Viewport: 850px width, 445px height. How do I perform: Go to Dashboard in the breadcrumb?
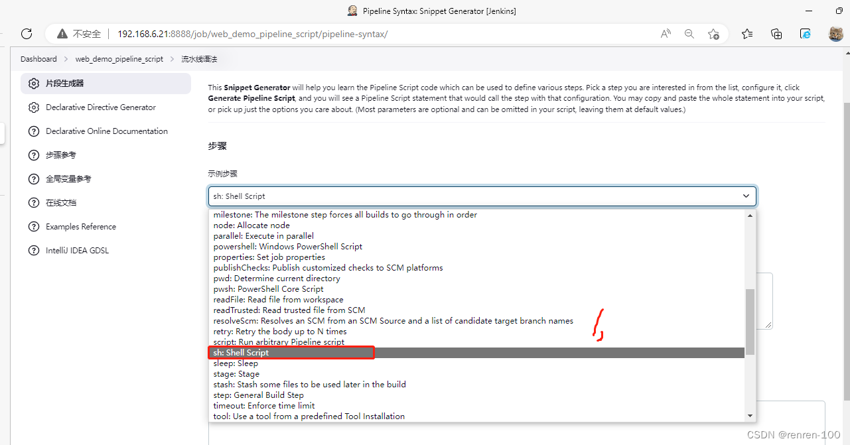tap(38, 59)
